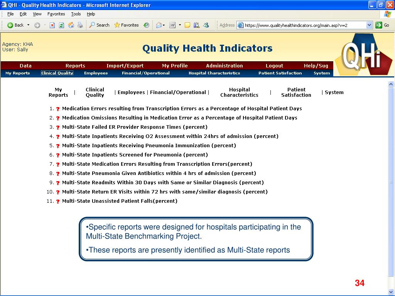Viewport: 395px width, 296px height.
Task: Click Employees in the blue submenu bar
Action: (96, 73)
